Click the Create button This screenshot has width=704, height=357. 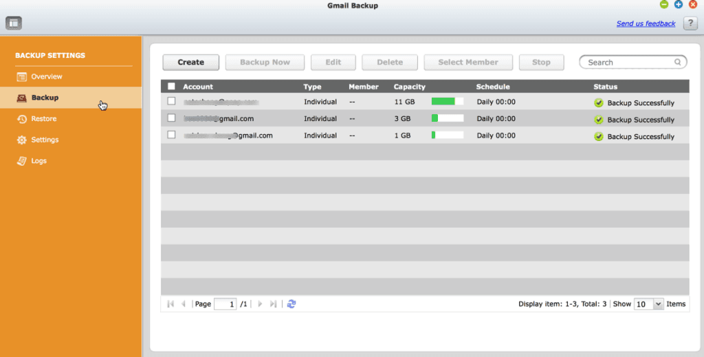click(191, 63)
